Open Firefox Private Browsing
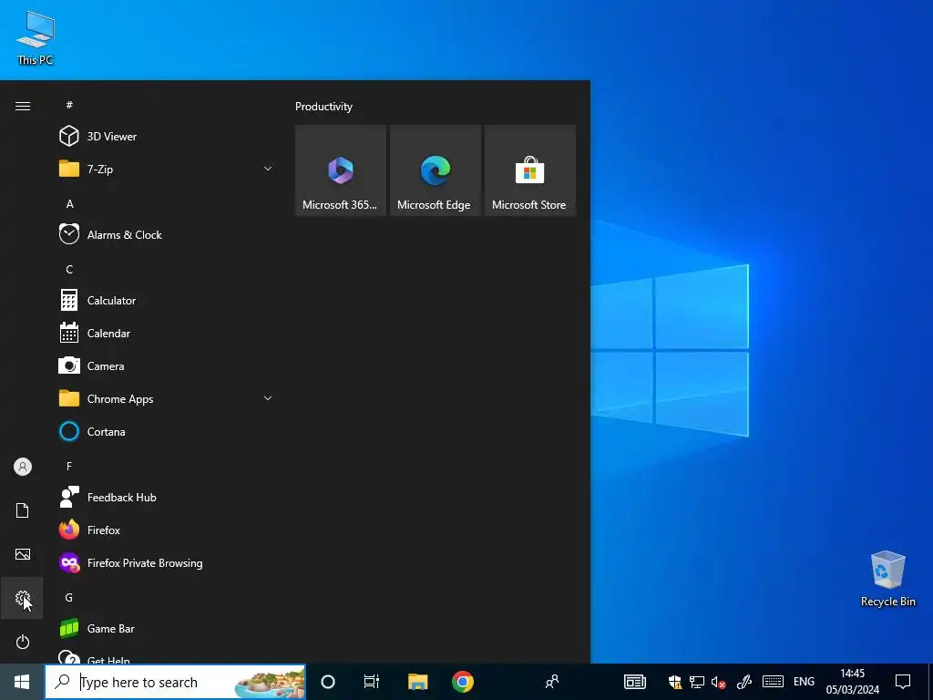The height and width of the screenshot is (700, 933). tap(167, 562)
